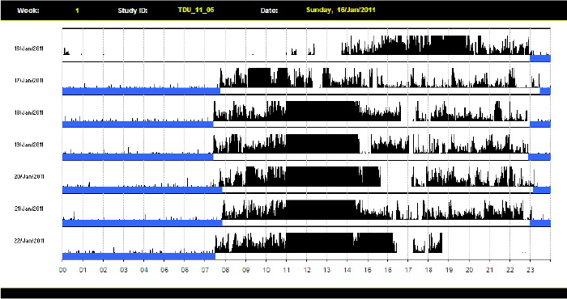Click the 21/Jan/2011 row label
The height and width of the screenshot is (299, 567).
coord(29,208)
